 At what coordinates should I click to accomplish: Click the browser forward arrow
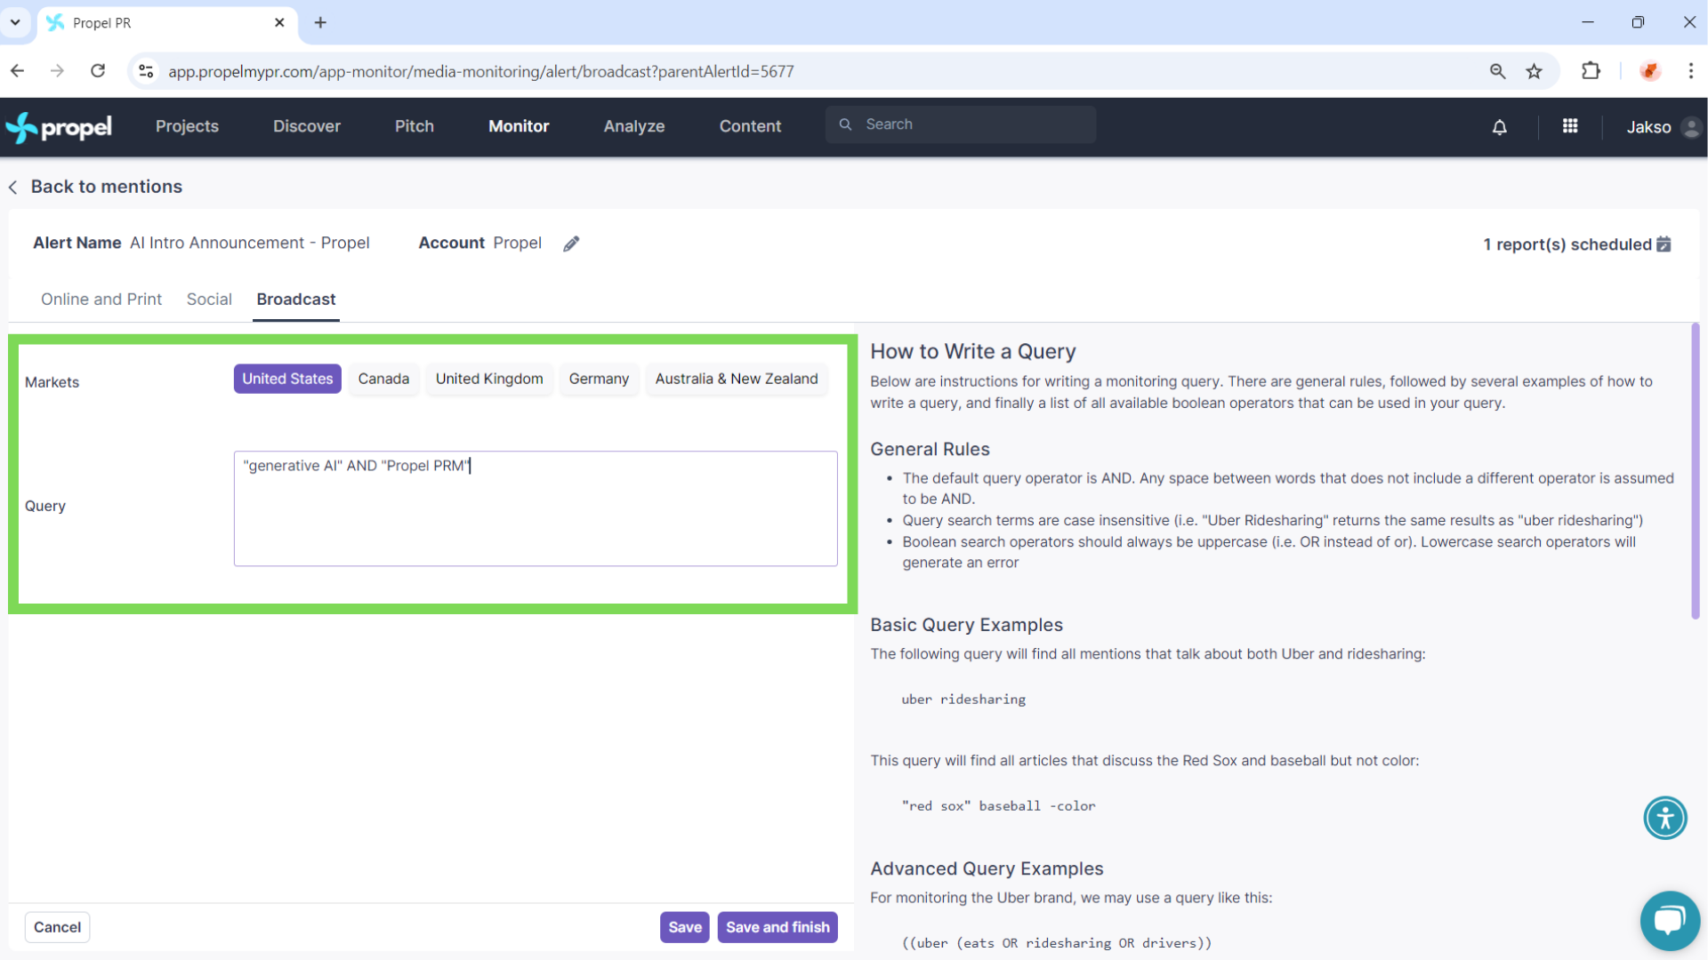(57, 71)
